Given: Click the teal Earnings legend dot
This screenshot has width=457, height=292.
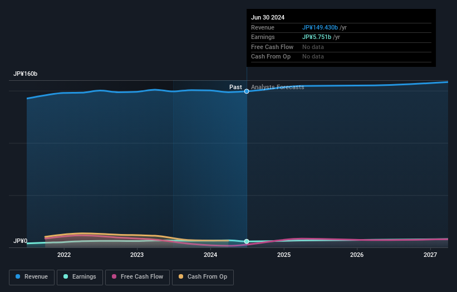Looking at the screenshot, I should (66, 276).
